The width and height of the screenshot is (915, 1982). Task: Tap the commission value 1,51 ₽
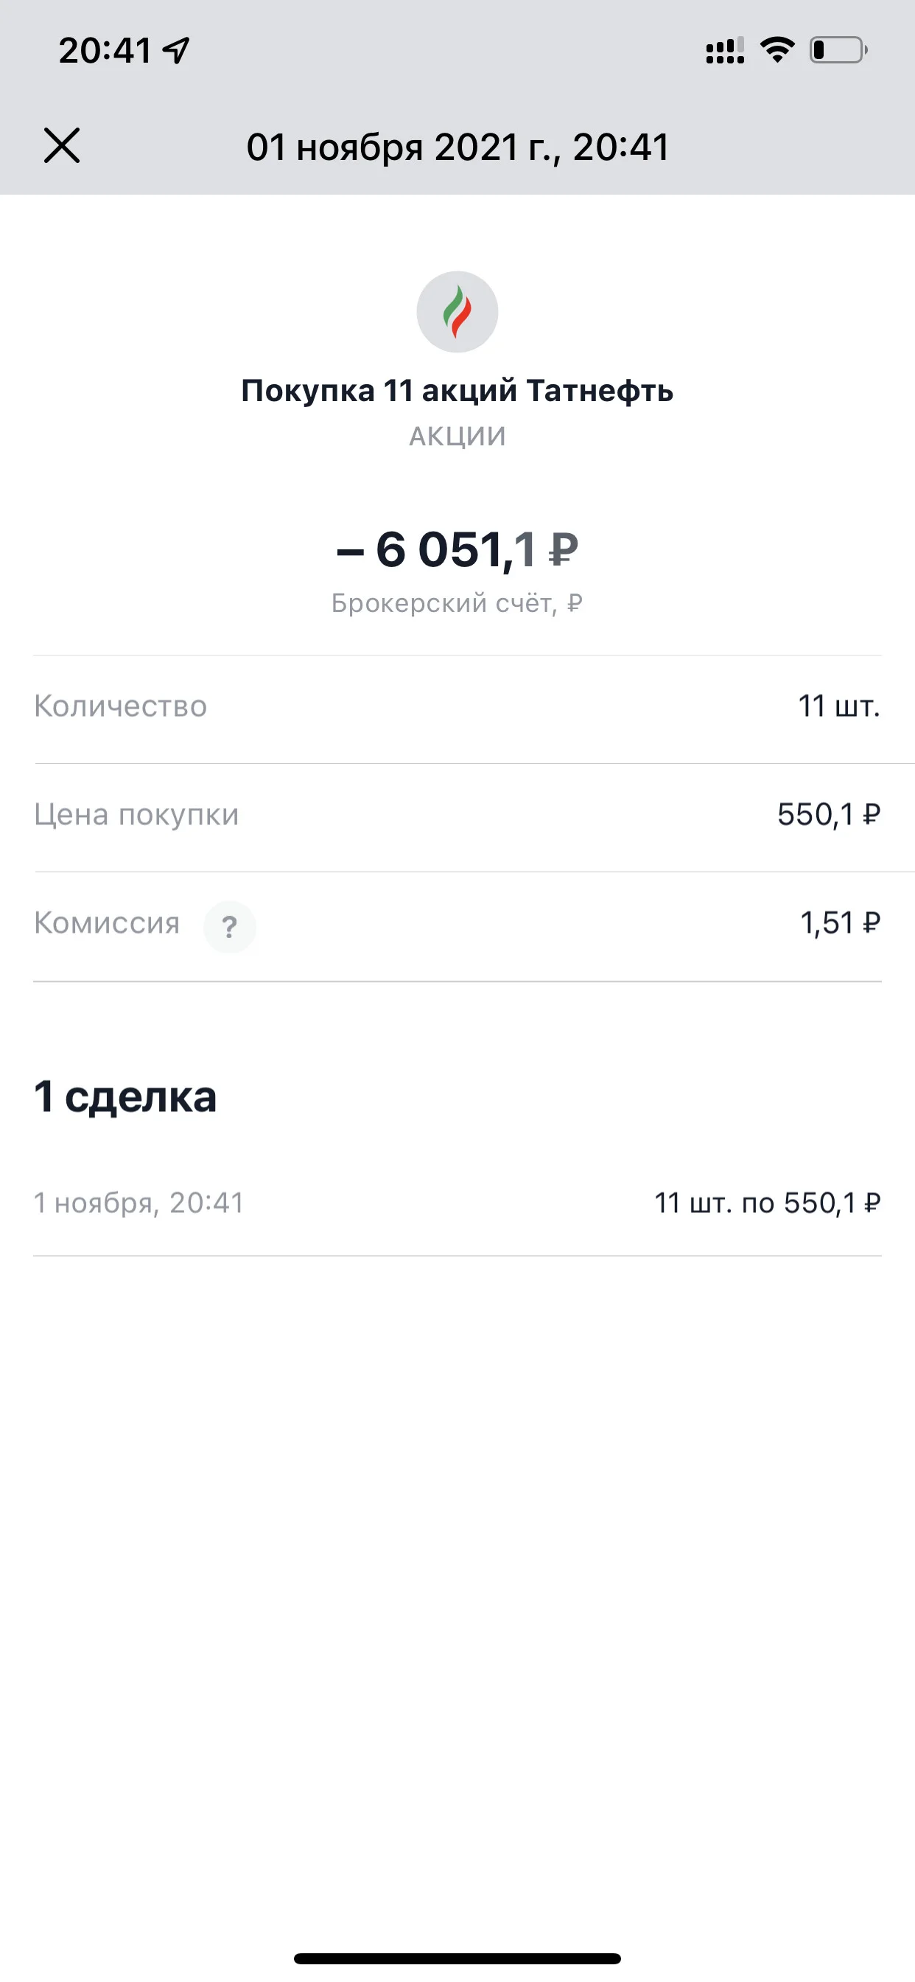[x=841, y=923]
